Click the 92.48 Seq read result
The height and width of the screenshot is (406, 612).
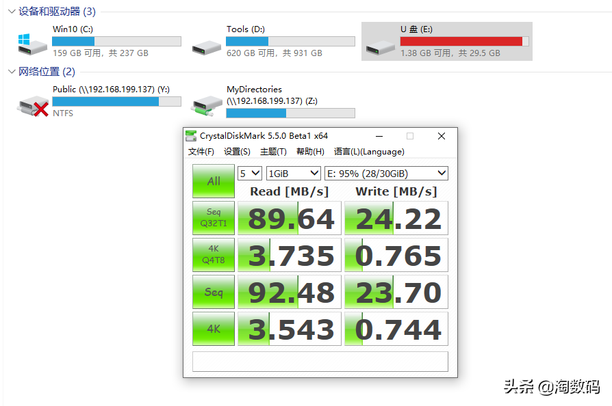[290, 293]
